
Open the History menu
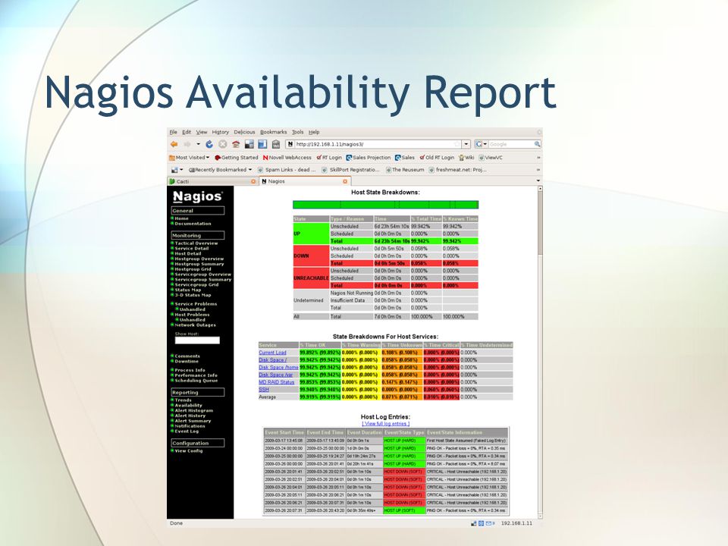[x=221, y=132]
